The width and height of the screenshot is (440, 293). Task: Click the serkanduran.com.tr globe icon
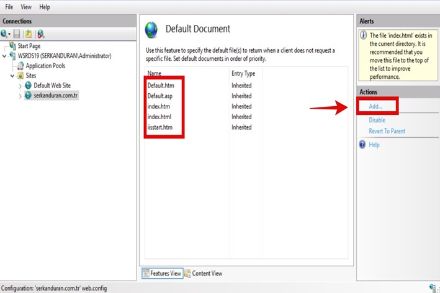(29, 95)
